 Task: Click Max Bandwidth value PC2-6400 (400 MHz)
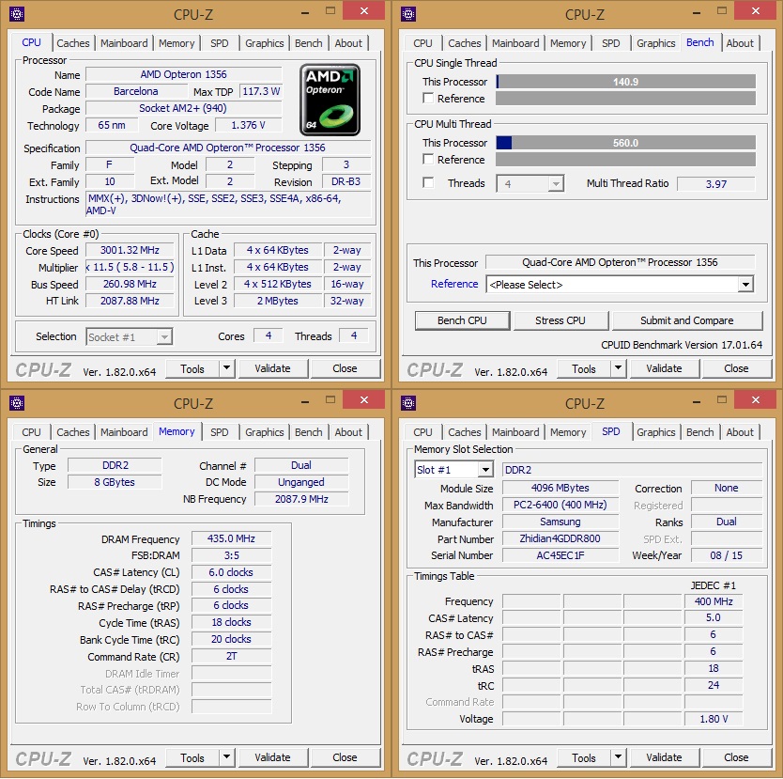560,505
